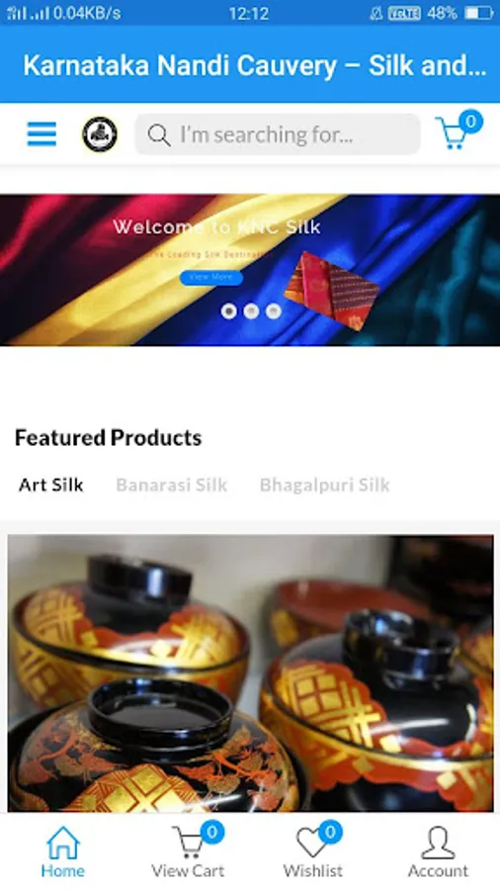
Task: Open the featured lacquer bowls product image
Action: click(251, 673)
